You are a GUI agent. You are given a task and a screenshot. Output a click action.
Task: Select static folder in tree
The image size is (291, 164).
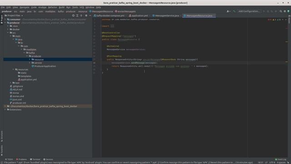pyautogui.click(x=22, y=73)
